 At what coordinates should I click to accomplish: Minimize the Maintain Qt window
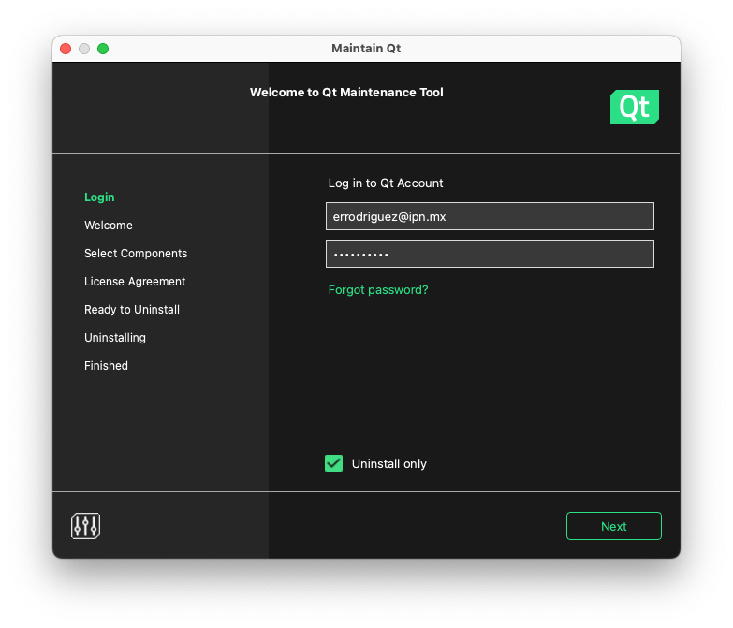[84, 49]
